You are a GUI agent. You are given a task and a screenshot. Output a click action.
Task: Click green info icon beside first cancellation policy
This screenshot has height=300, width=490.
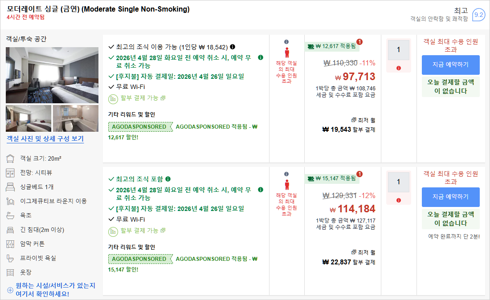(x=261, y=57)
